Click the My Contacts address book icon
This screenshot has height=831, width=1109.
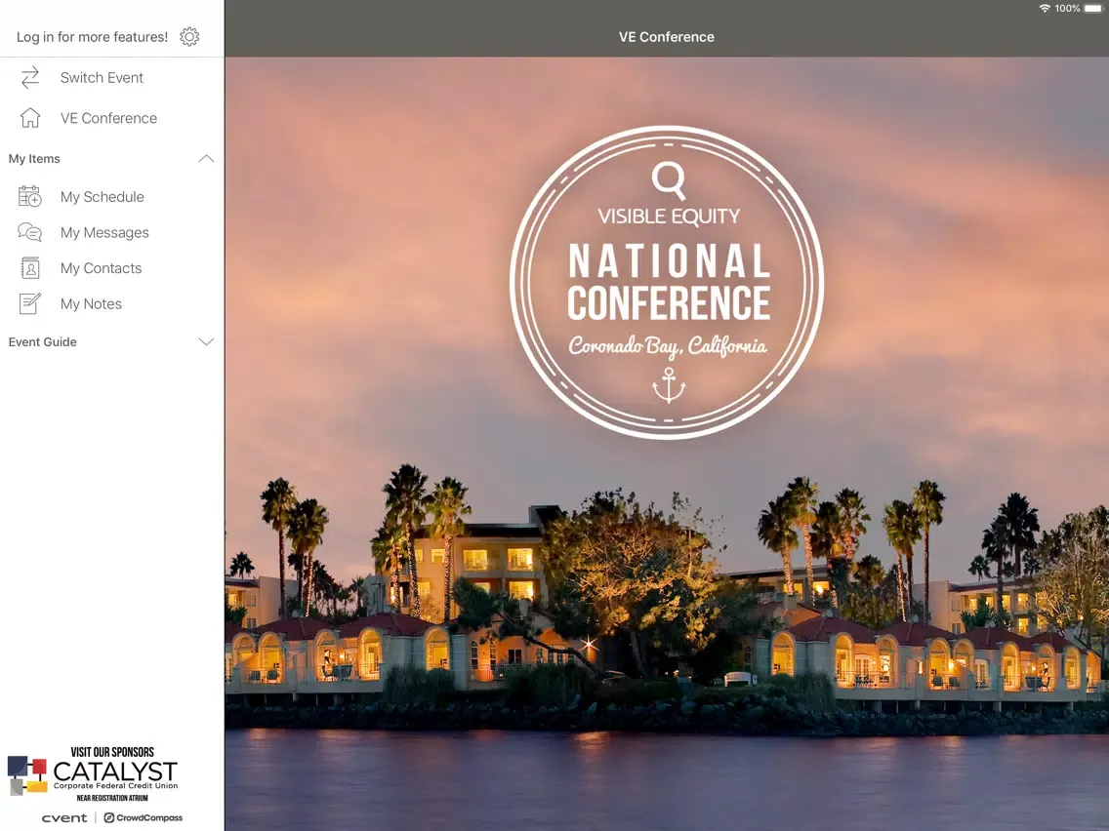(29, 268)
